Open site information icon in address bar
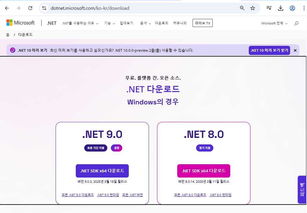Screen dimensions: 307x213 coord(44,8)
